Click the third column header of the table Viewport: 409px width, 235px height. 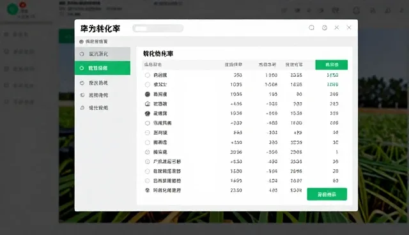[267, 64]
